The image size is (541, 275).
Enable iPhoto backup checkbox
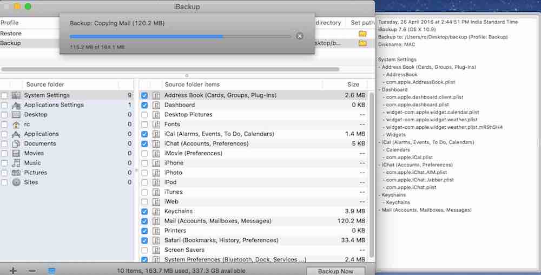(144, 173)
